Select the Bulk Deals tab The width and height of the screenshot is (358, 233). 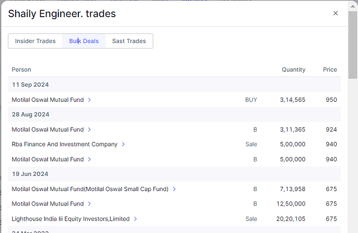[x=84, y=41]
